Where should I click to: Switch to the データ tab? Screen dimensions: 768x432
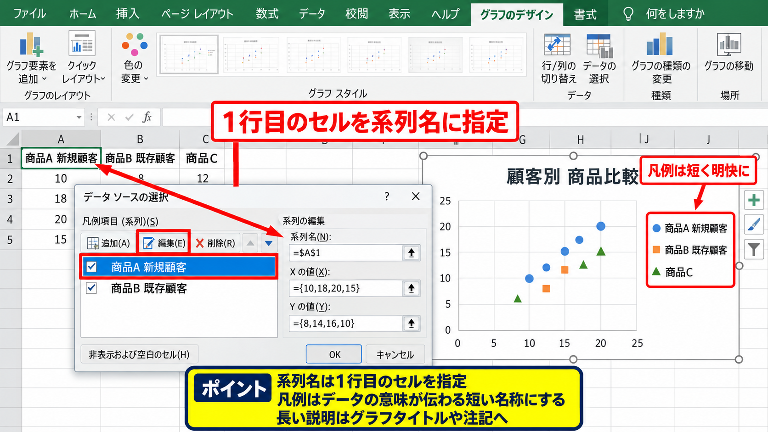(312, 14)
